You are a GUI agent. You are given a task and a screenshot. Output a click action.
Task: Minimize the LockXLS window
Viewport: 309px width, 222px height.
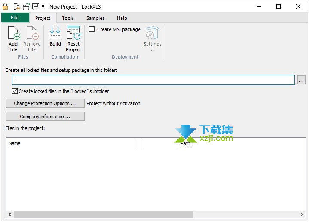(259, 6)
